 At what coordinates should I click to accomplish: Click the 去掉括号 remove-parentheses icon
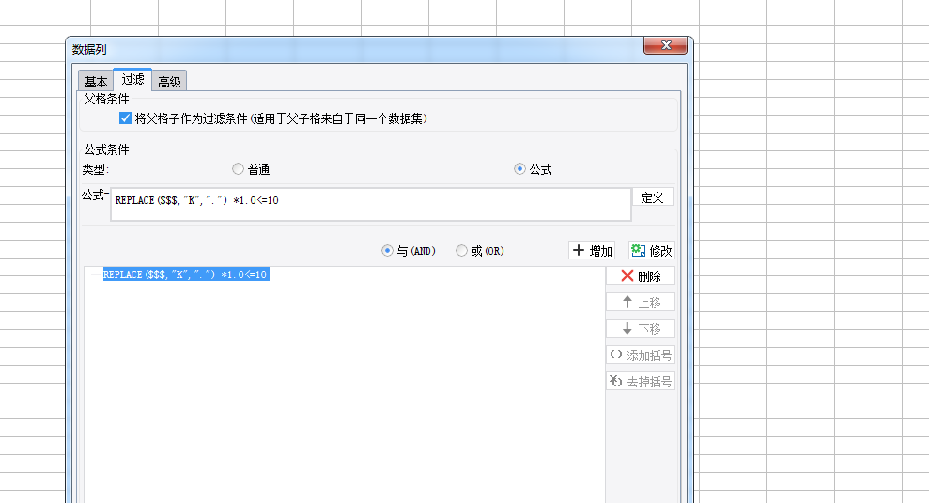(616, 381)
